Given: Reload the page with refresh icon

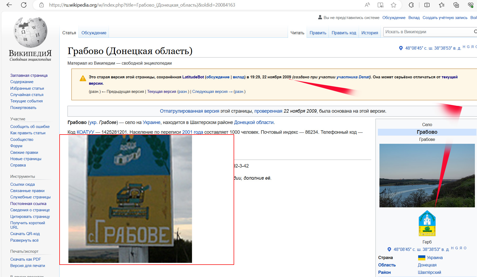Looking at the screenshot, I should (x=24, y=5).
